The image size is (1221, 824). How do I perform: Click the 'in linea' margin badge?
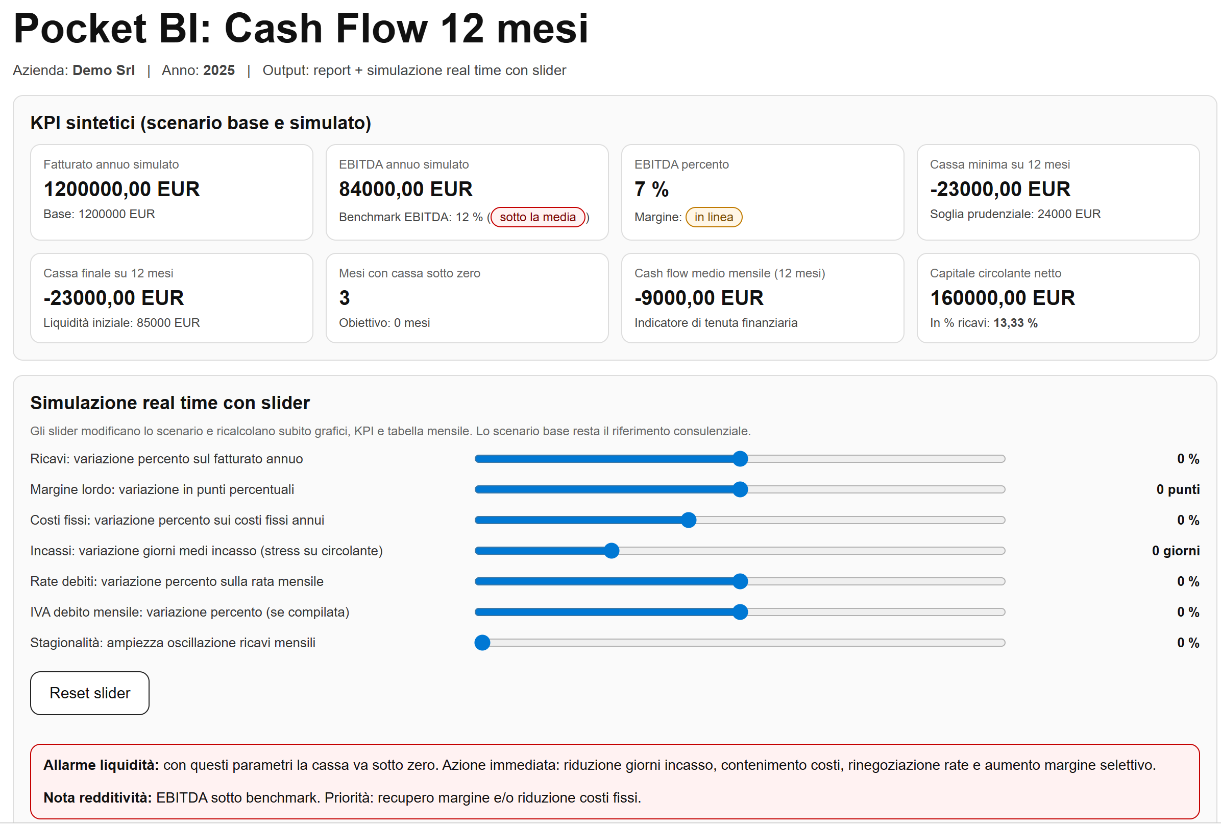pos(713,217)
